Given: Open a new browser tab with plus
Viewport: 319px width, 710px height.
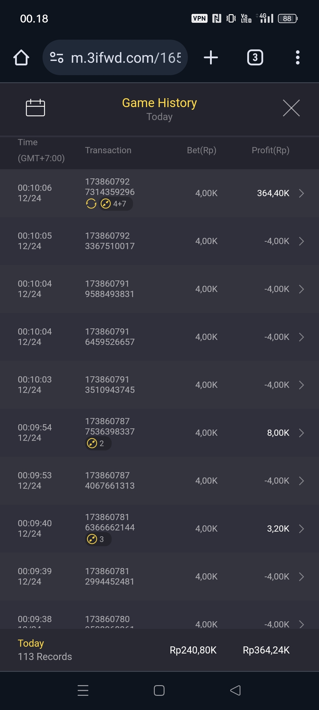Looking at the screenshot, I should pos(211,57).
